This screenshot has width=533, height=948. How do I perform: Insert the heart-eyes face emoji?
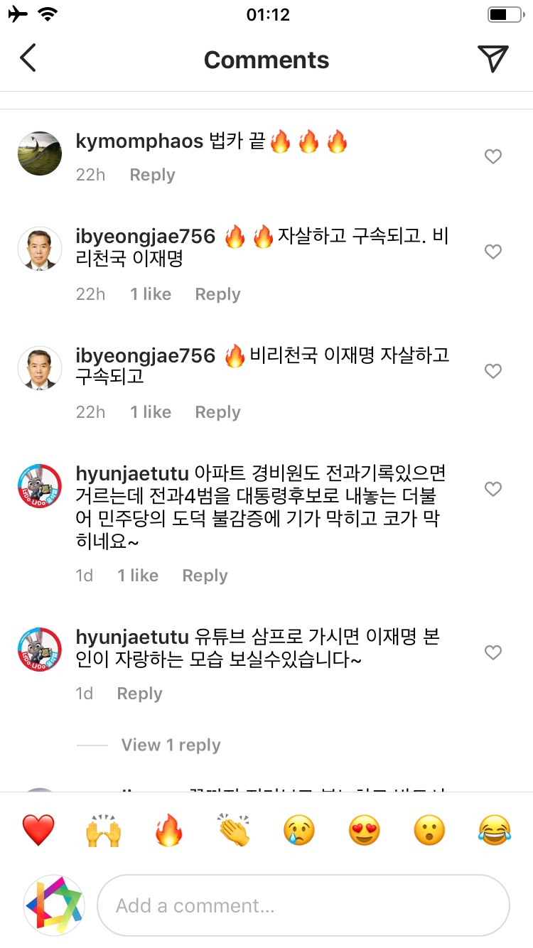point(364,830)
